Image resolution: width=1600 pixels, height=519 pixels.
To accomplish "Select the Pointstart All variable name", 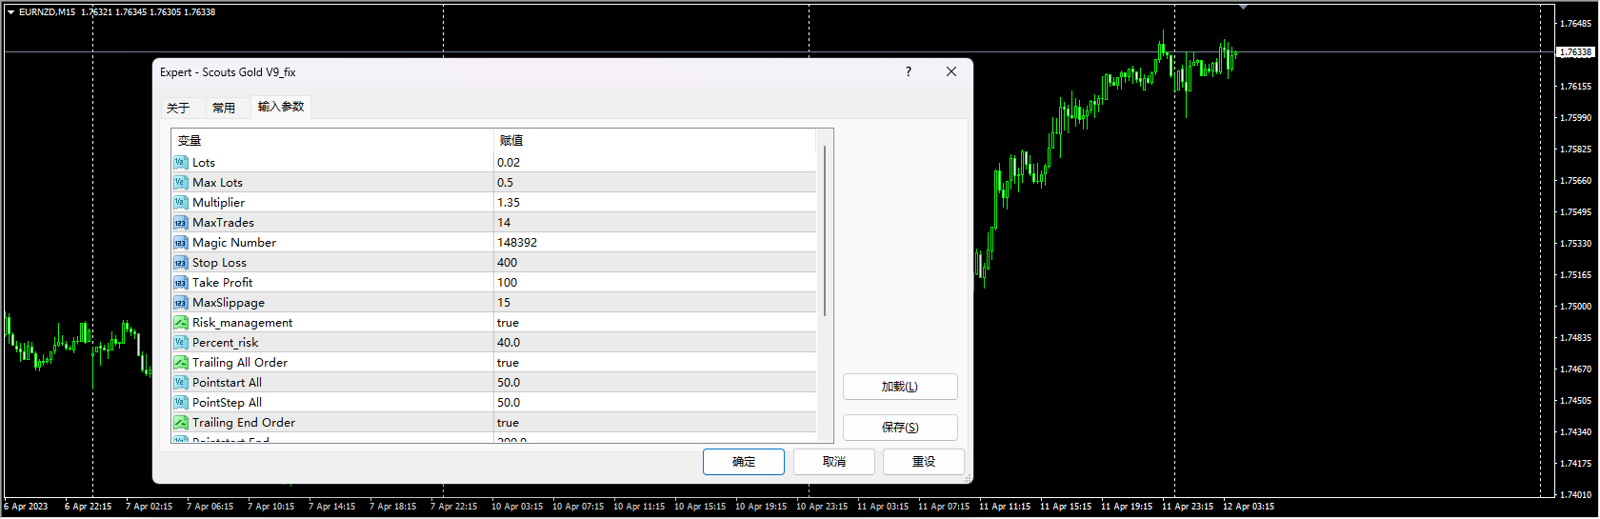I will pos(227,383).
